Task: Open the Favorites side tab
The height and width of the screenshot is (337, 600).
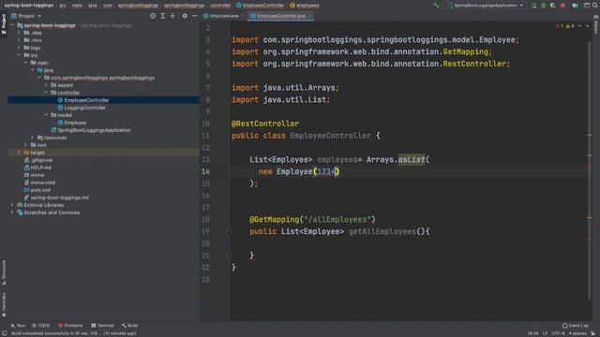Action: [x=4, y=305]
